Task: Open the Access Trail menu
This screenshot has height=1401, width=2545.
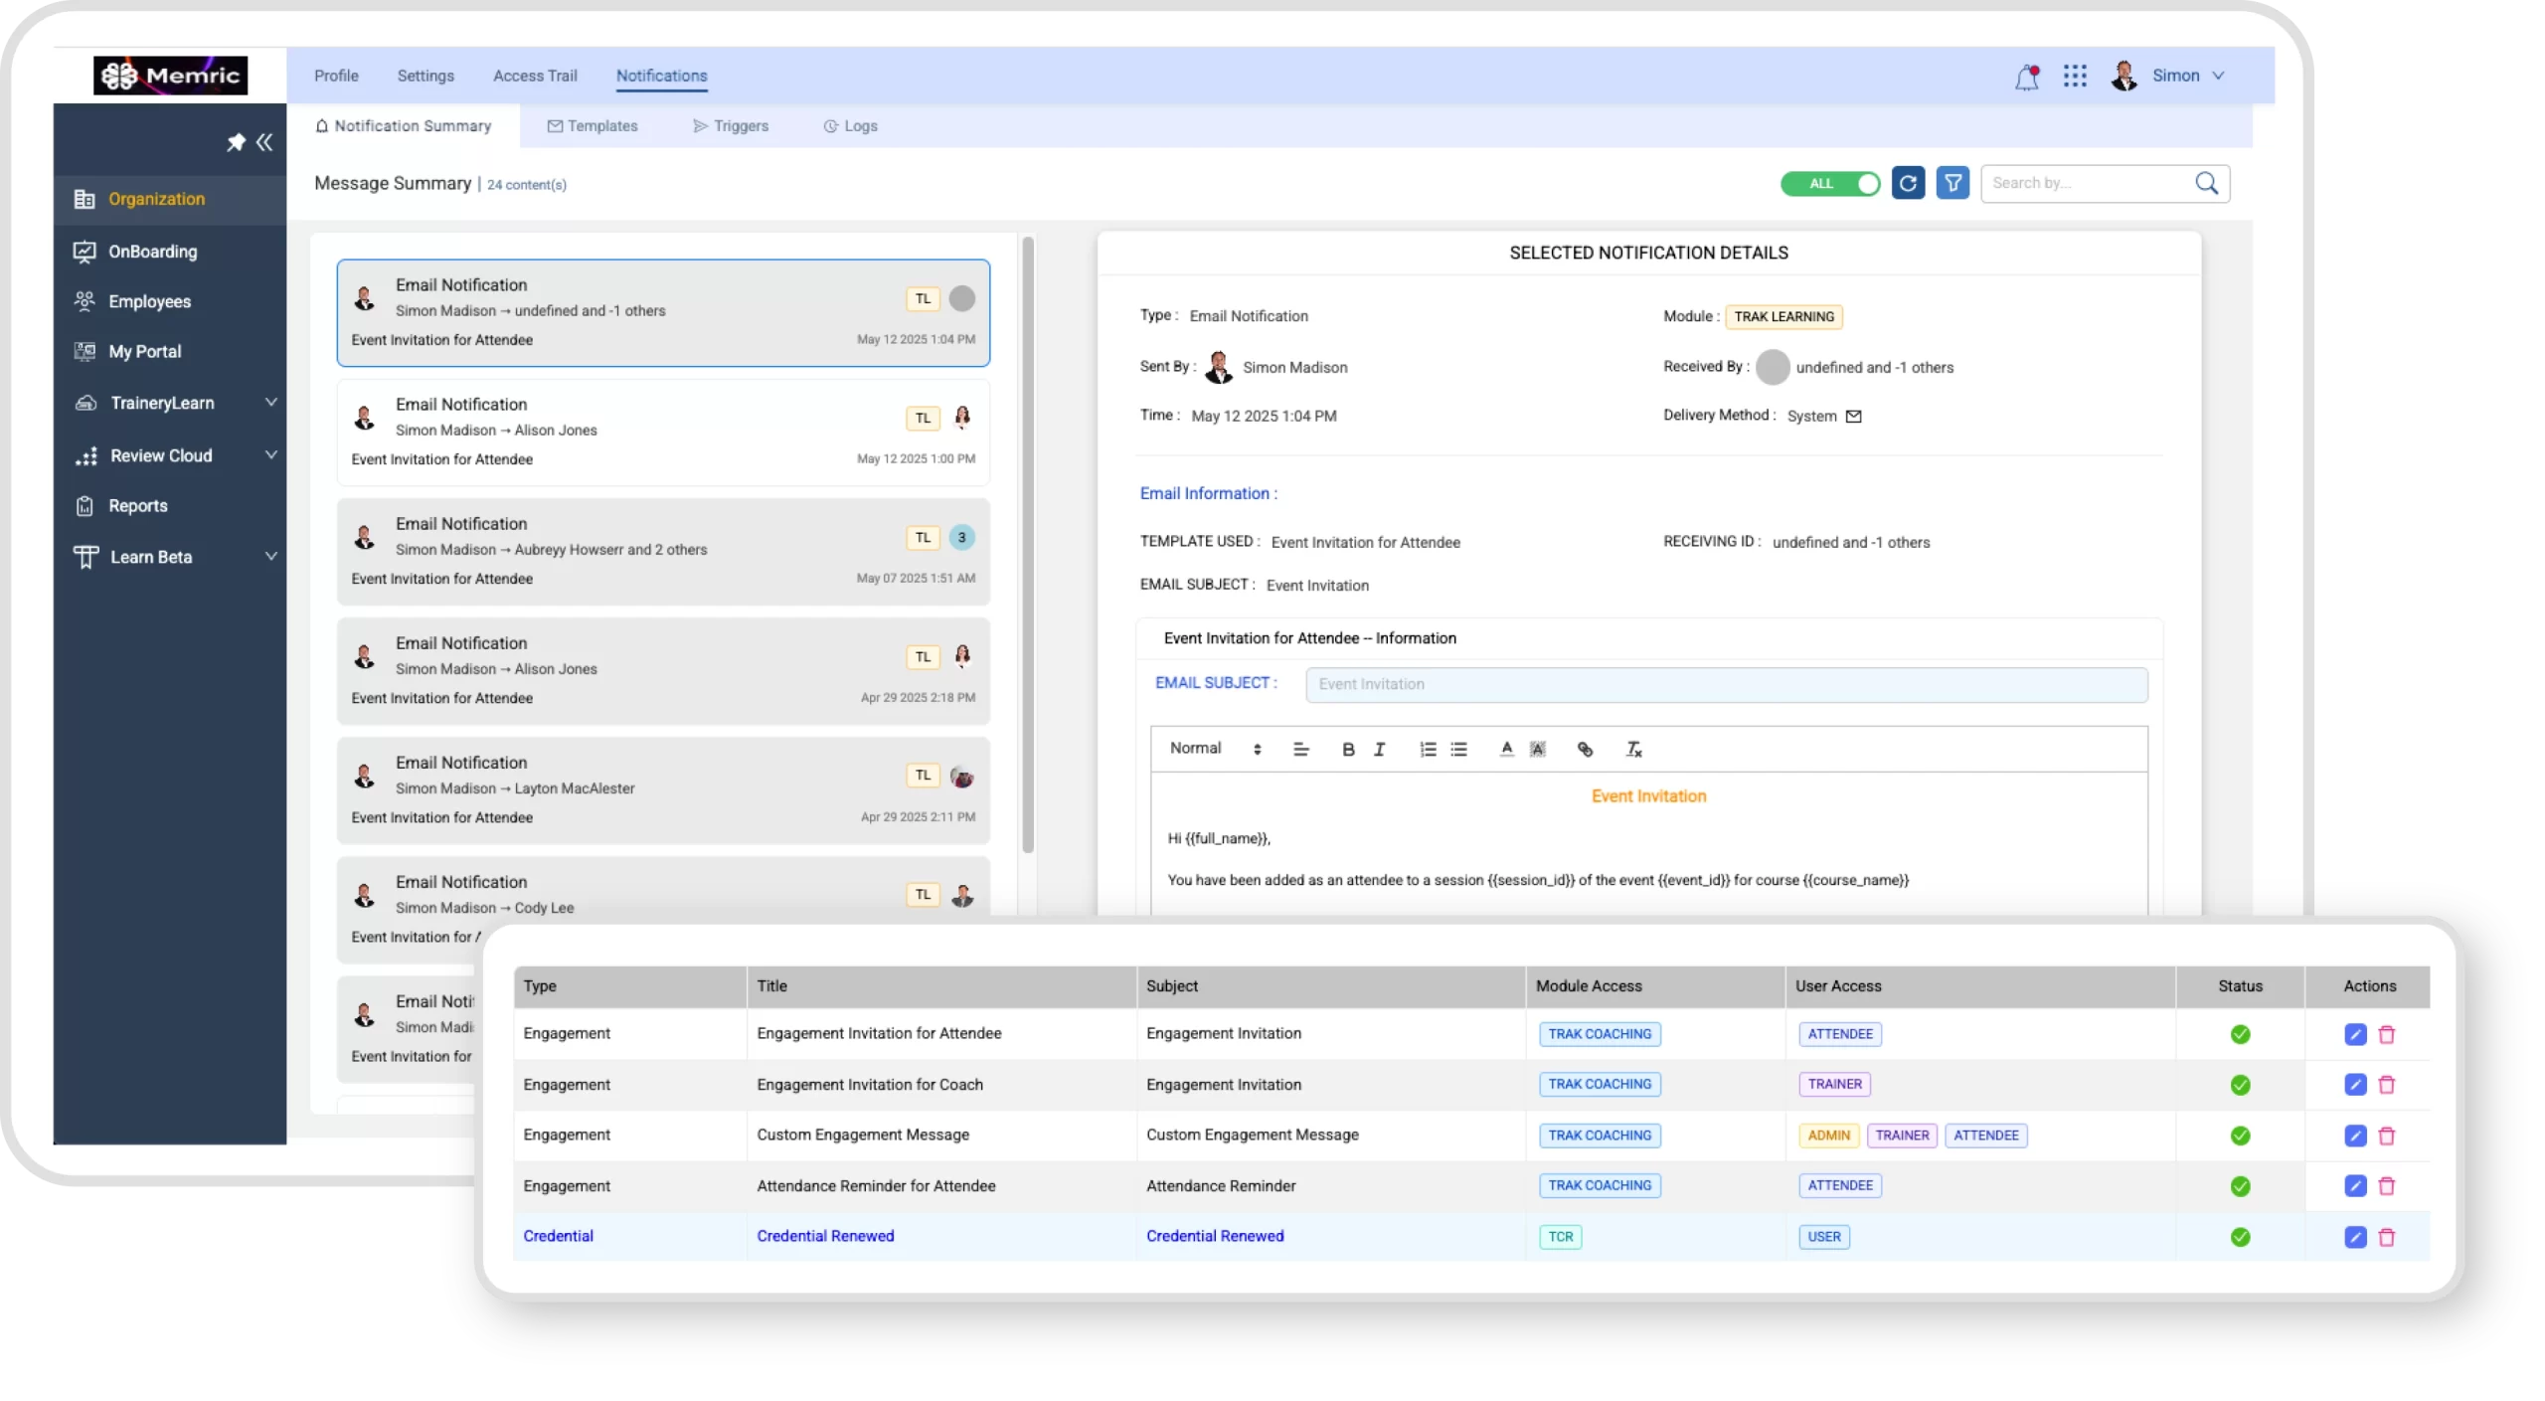Action: pos(535,76)
